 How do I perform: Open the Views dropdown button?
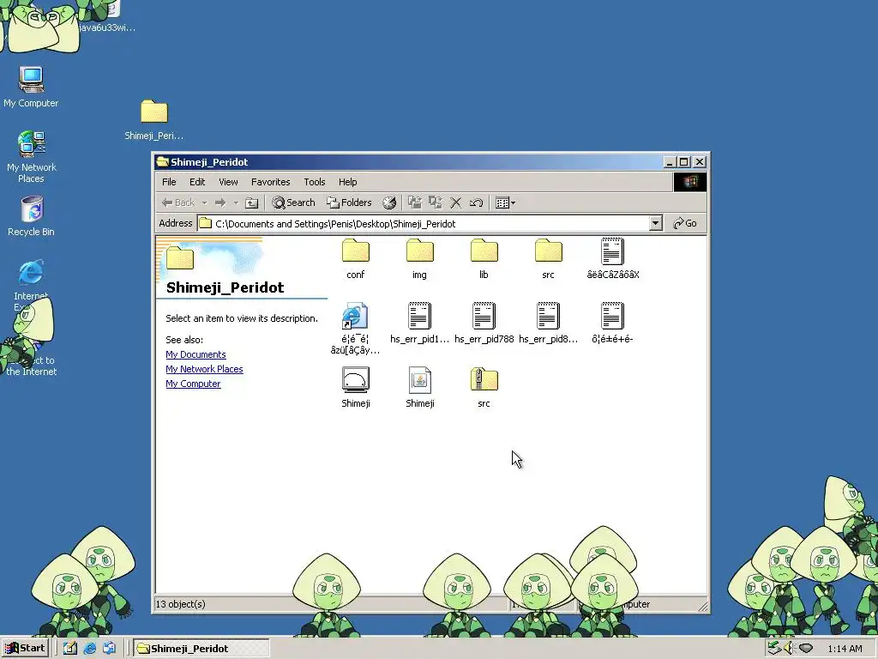coord(506,203)
